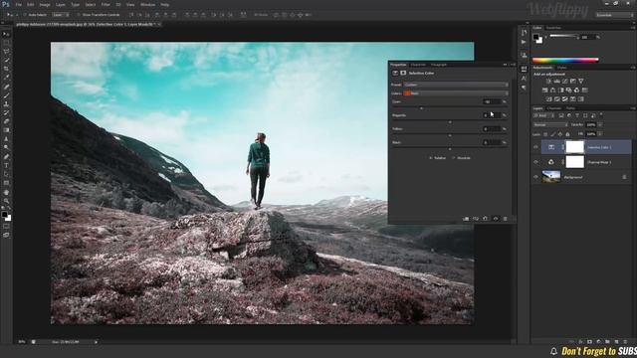Open the Layers filter Kind dropdown
The width and height of the screenshot is (637, 358).
[543, 115]
